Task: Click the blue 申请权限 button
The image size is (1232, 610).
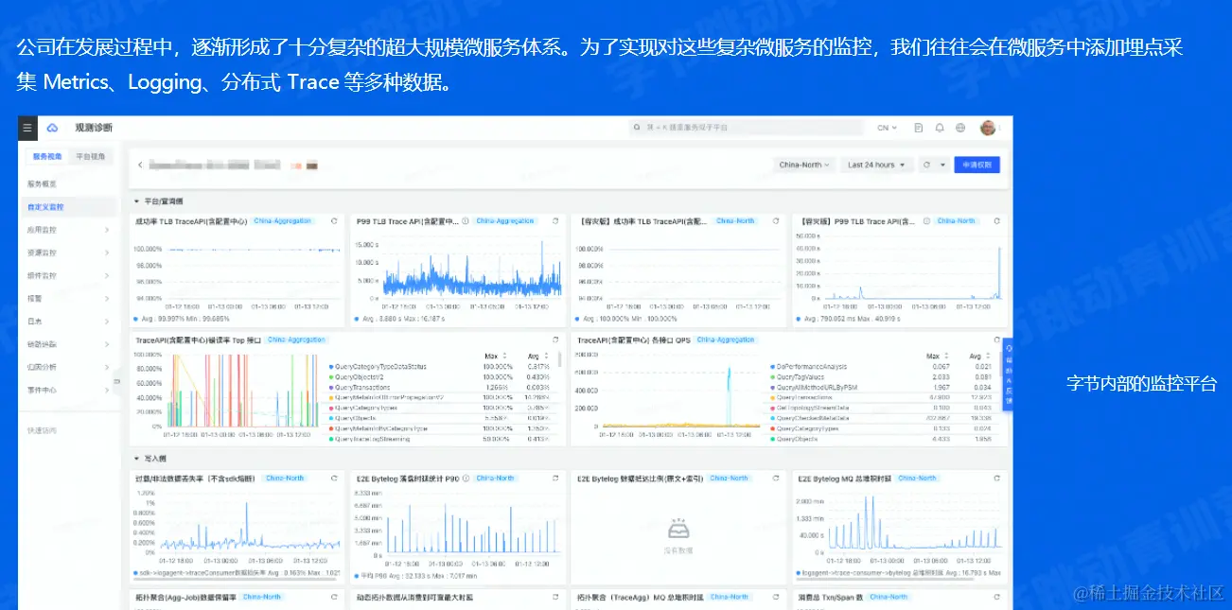Action: [x=977, y=165]
